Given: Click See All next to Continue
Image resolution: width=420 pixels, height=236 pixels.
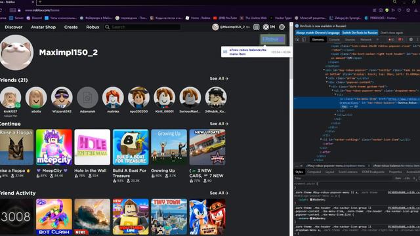Looking at the screenshot, I should (x=219, y=124).
